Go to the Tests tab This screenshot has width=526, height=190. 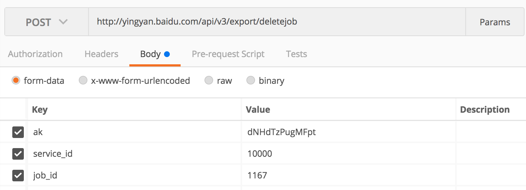click(x=296, y=54)
